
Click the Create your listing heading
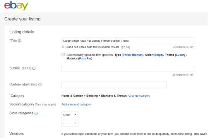tap(22, 19)
